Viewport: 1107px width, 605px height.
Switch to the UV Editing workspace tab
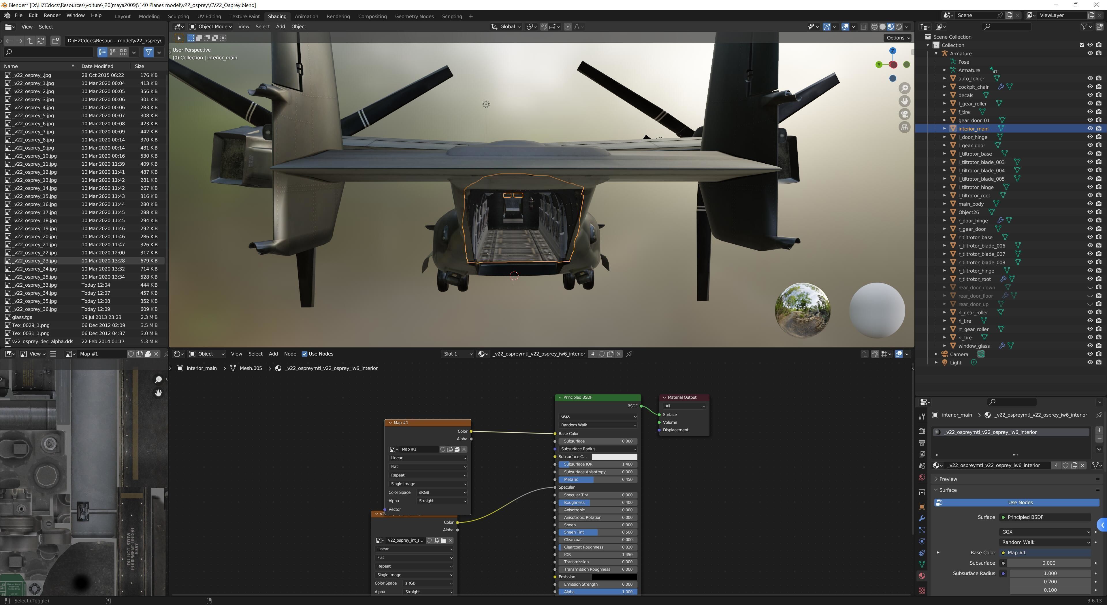click(209, 16)
